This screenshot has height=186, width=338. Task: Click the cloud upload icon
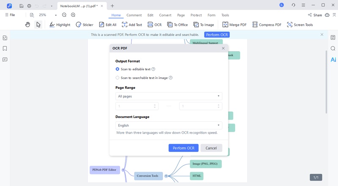coord(327,15)
